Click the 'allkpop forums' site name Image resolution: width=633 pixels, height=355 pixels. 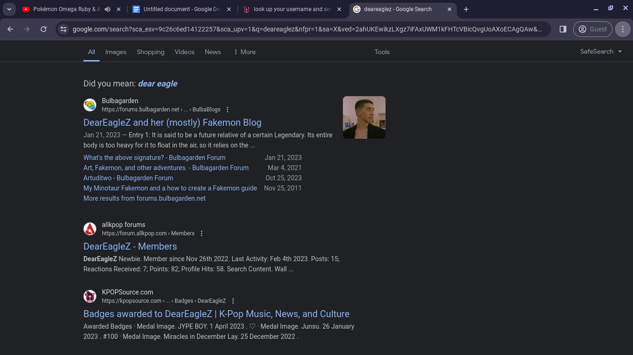(124, 225)
